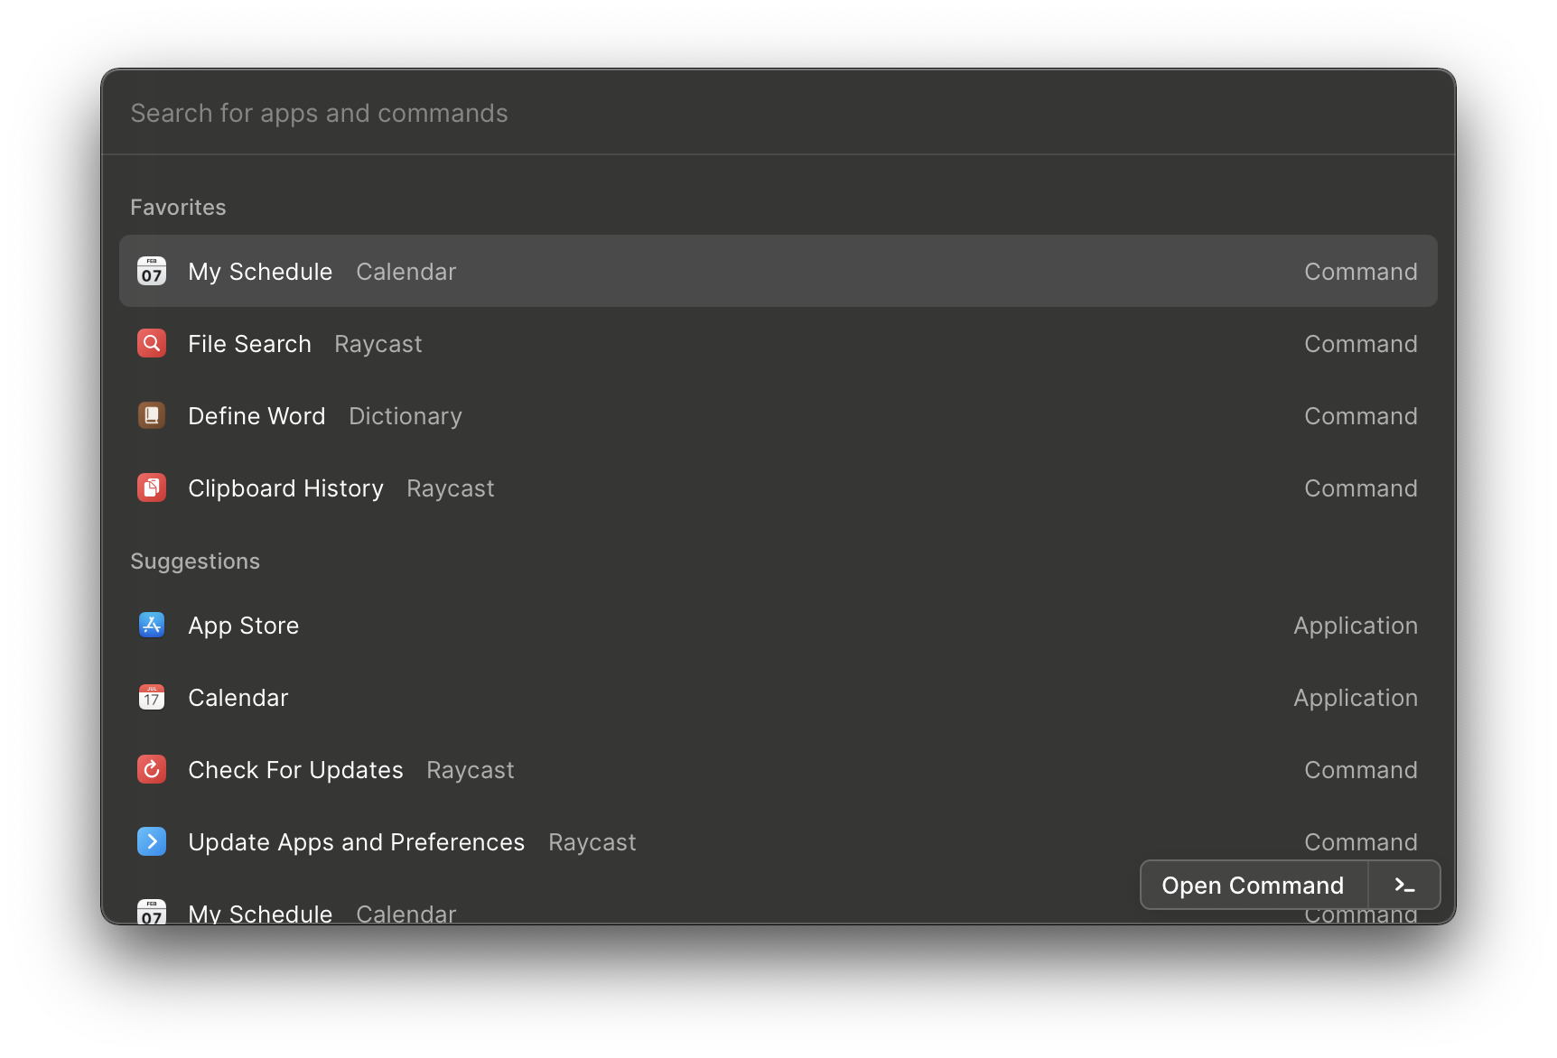The width and height of the screenshot is (1557, 1058).
Task: Click the blue App Store icon
Action: click(x=152, y=625)
